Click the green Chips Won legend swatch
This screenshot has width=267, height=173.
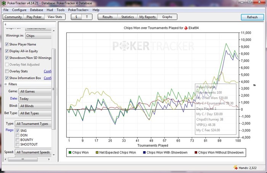pyautogui.click(x=70, y=152)
